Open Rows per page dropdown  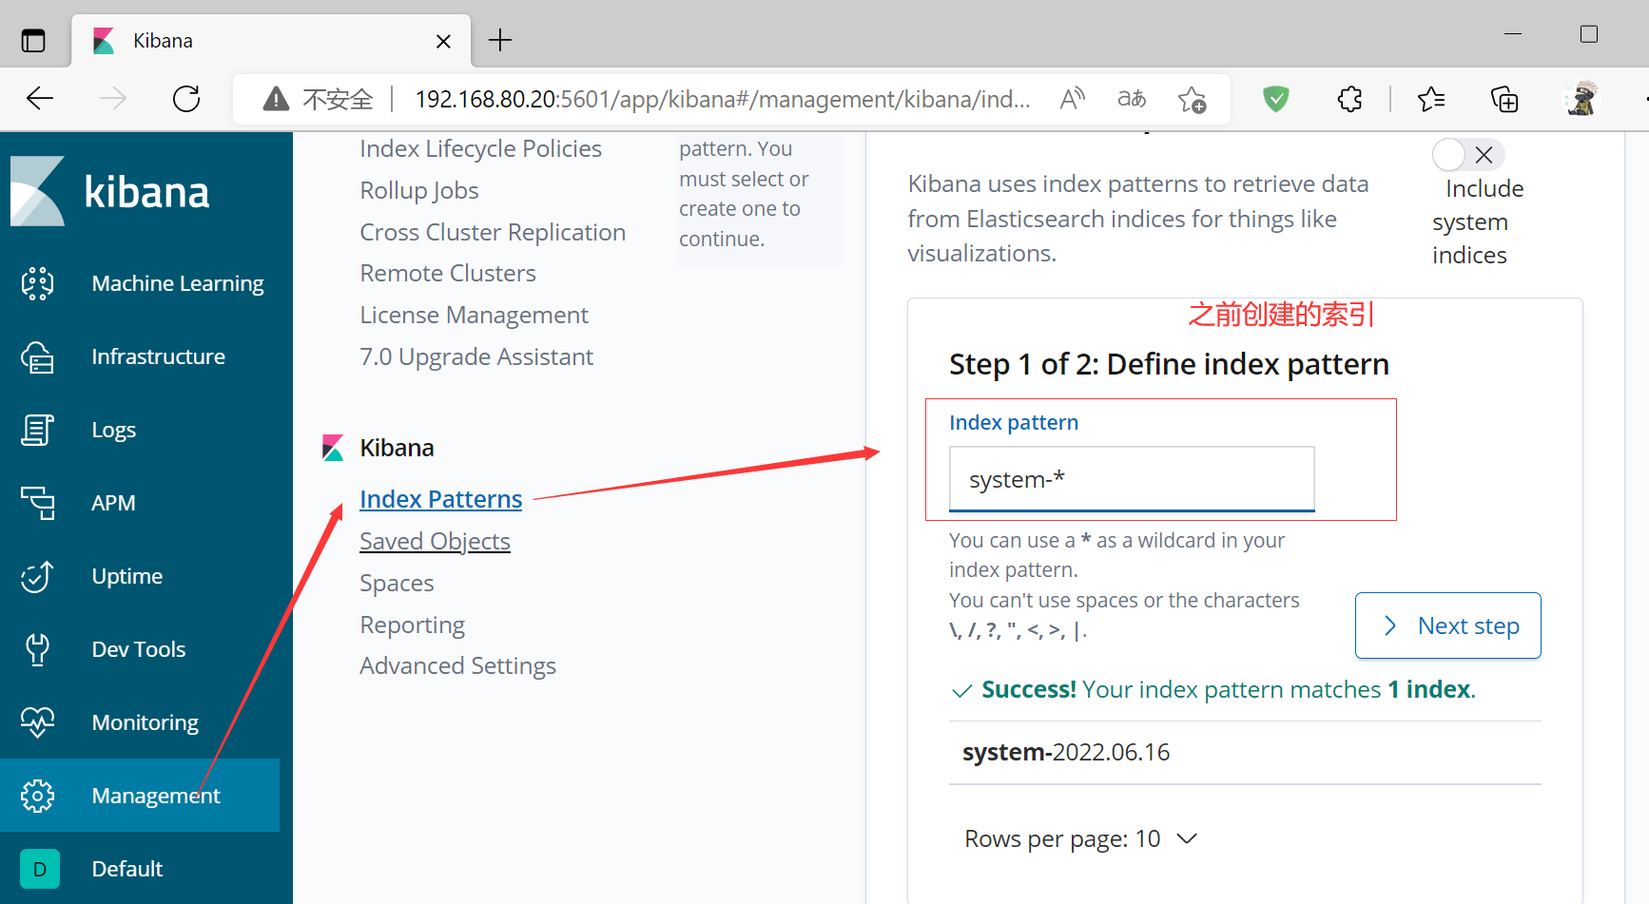click(x=1080, y=838)
